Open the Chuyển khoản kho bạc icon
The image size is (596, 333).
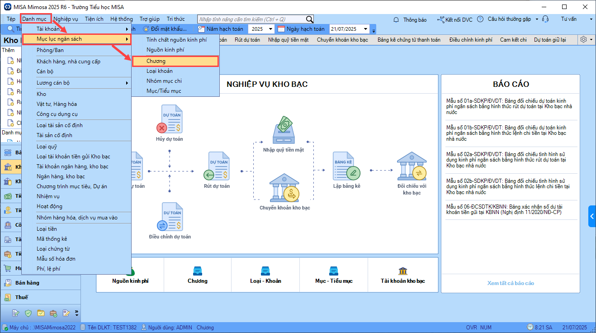(285, 188)
